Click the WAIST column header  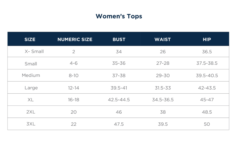(x=163, y=39)
